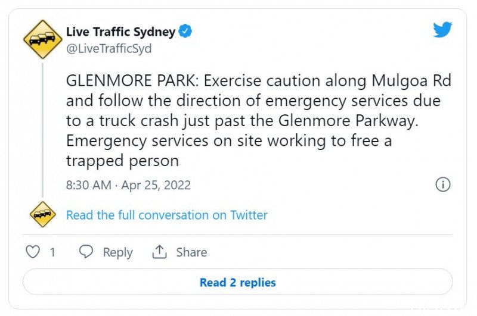Click the blue verified badge
Viewport: 477px width, 316px height.
click(185, 32)
